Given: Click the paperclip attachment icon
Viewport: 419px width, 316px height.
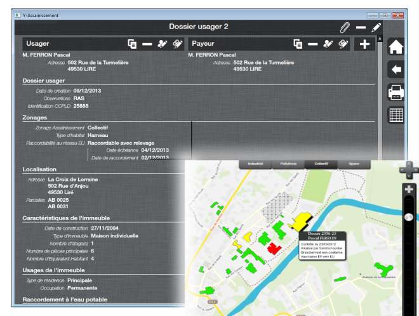Looking at the screenshot, I should pos(345,27).
